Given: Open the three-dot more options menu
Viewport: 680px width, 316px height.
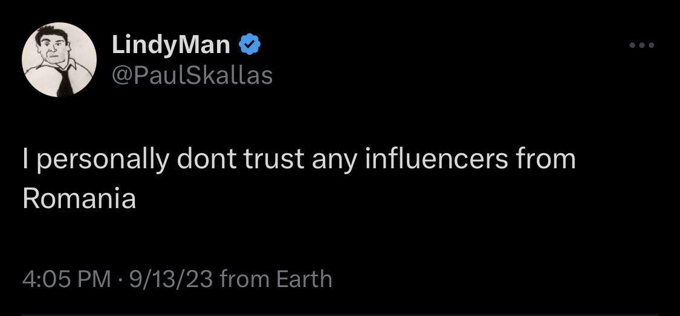Looking at the screenshot, I should pyautogui.click(x=642, y=45).
